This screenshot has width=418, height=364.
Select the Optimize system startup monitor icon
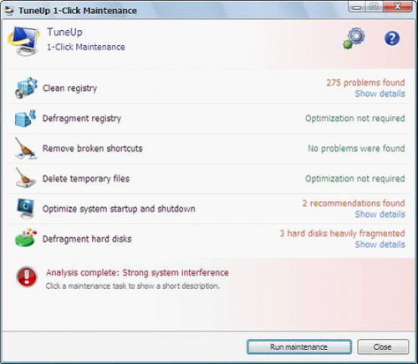pos(25,209)
